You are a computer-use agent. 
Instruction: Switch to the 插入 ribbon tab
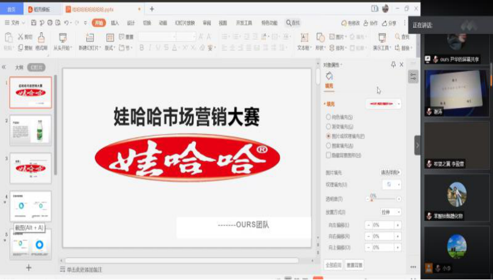click(x=115, y=23)
